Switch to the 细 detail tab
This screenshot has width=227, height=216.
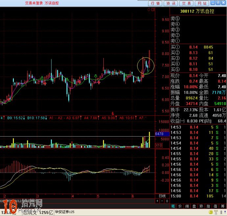(187, 206)
